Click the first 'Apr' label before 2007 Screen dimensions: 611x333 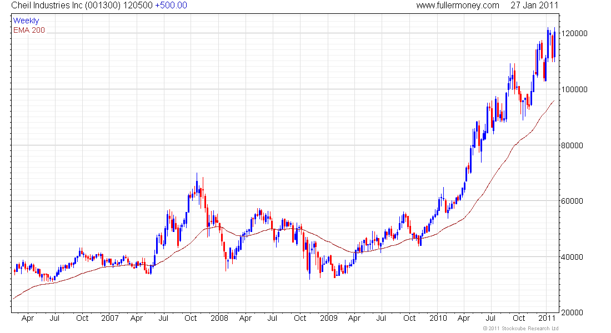(x=28, y=319)
